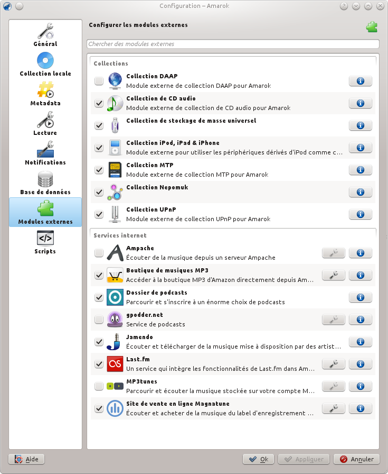This screenshot has height=474, width=388.
Task: Click the Collection DAAP globe icon
Action: (115, 81)
